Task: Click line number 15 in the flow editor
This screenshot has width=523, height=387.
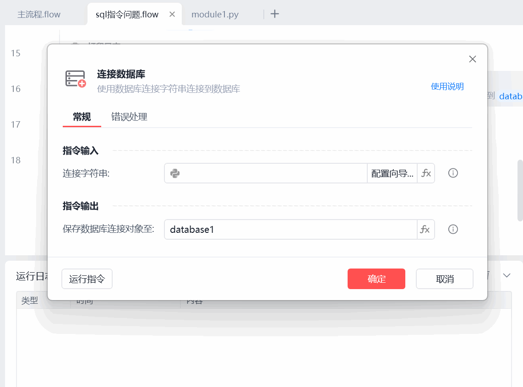Action: click(x=16, y=53)
